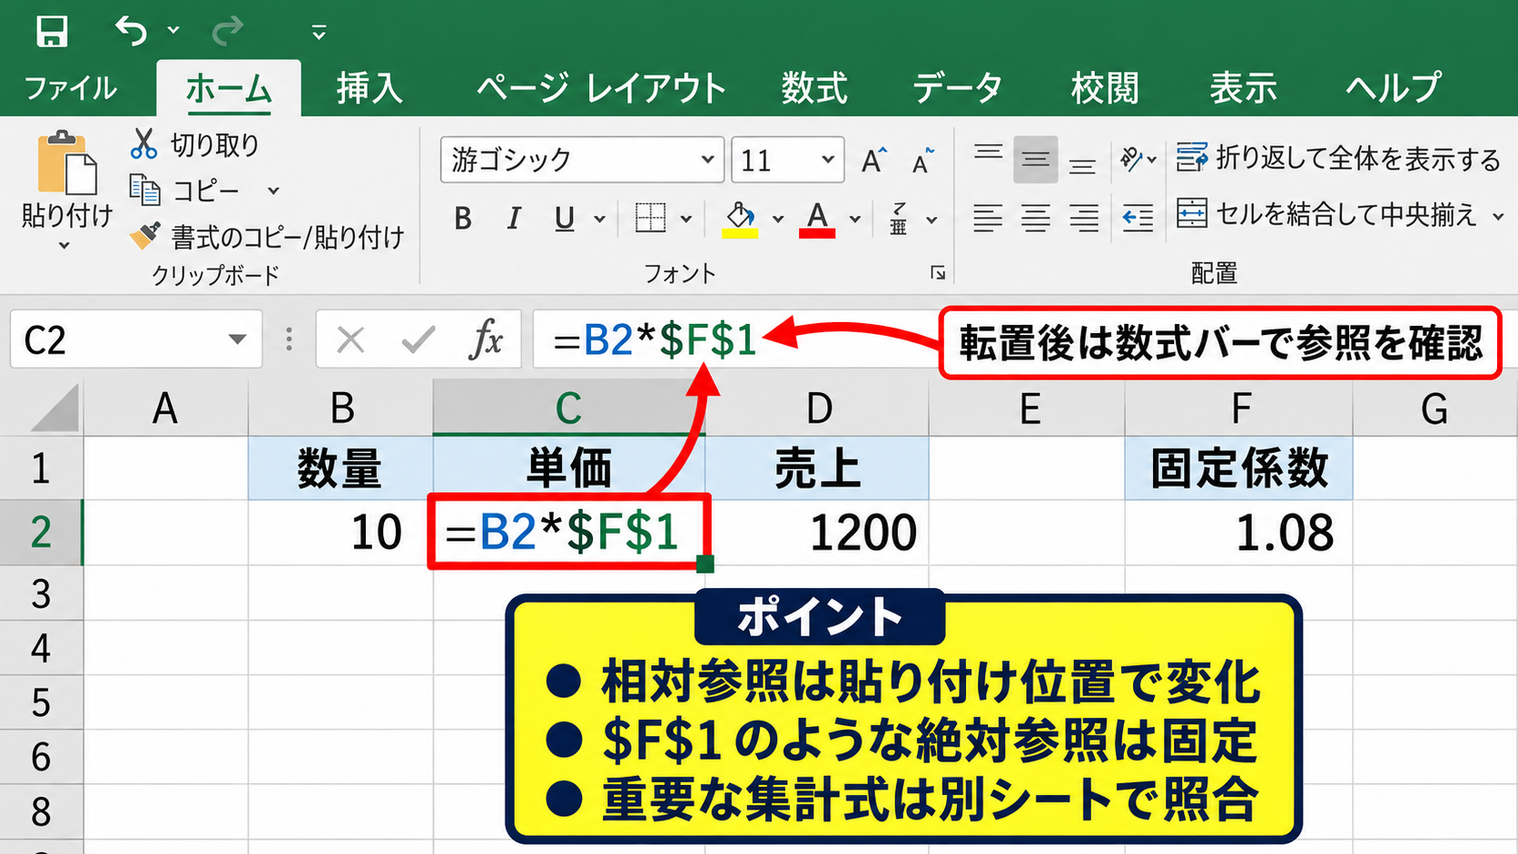Switch to the 挿入 tab

pos(370,88)
